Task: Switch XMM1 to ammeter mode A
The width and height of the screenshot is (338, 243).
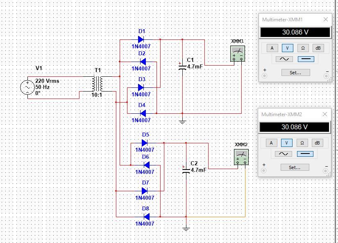Action: 272,48
